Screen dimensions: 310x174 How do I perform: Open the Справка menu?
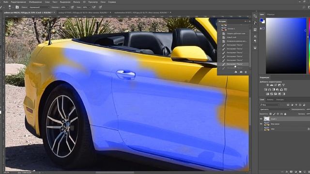pos(112,2)
